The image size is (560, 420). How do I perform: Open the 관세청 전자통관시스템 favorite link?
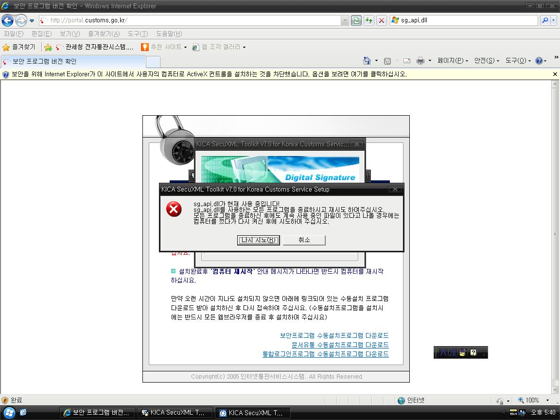pos(95,47)
